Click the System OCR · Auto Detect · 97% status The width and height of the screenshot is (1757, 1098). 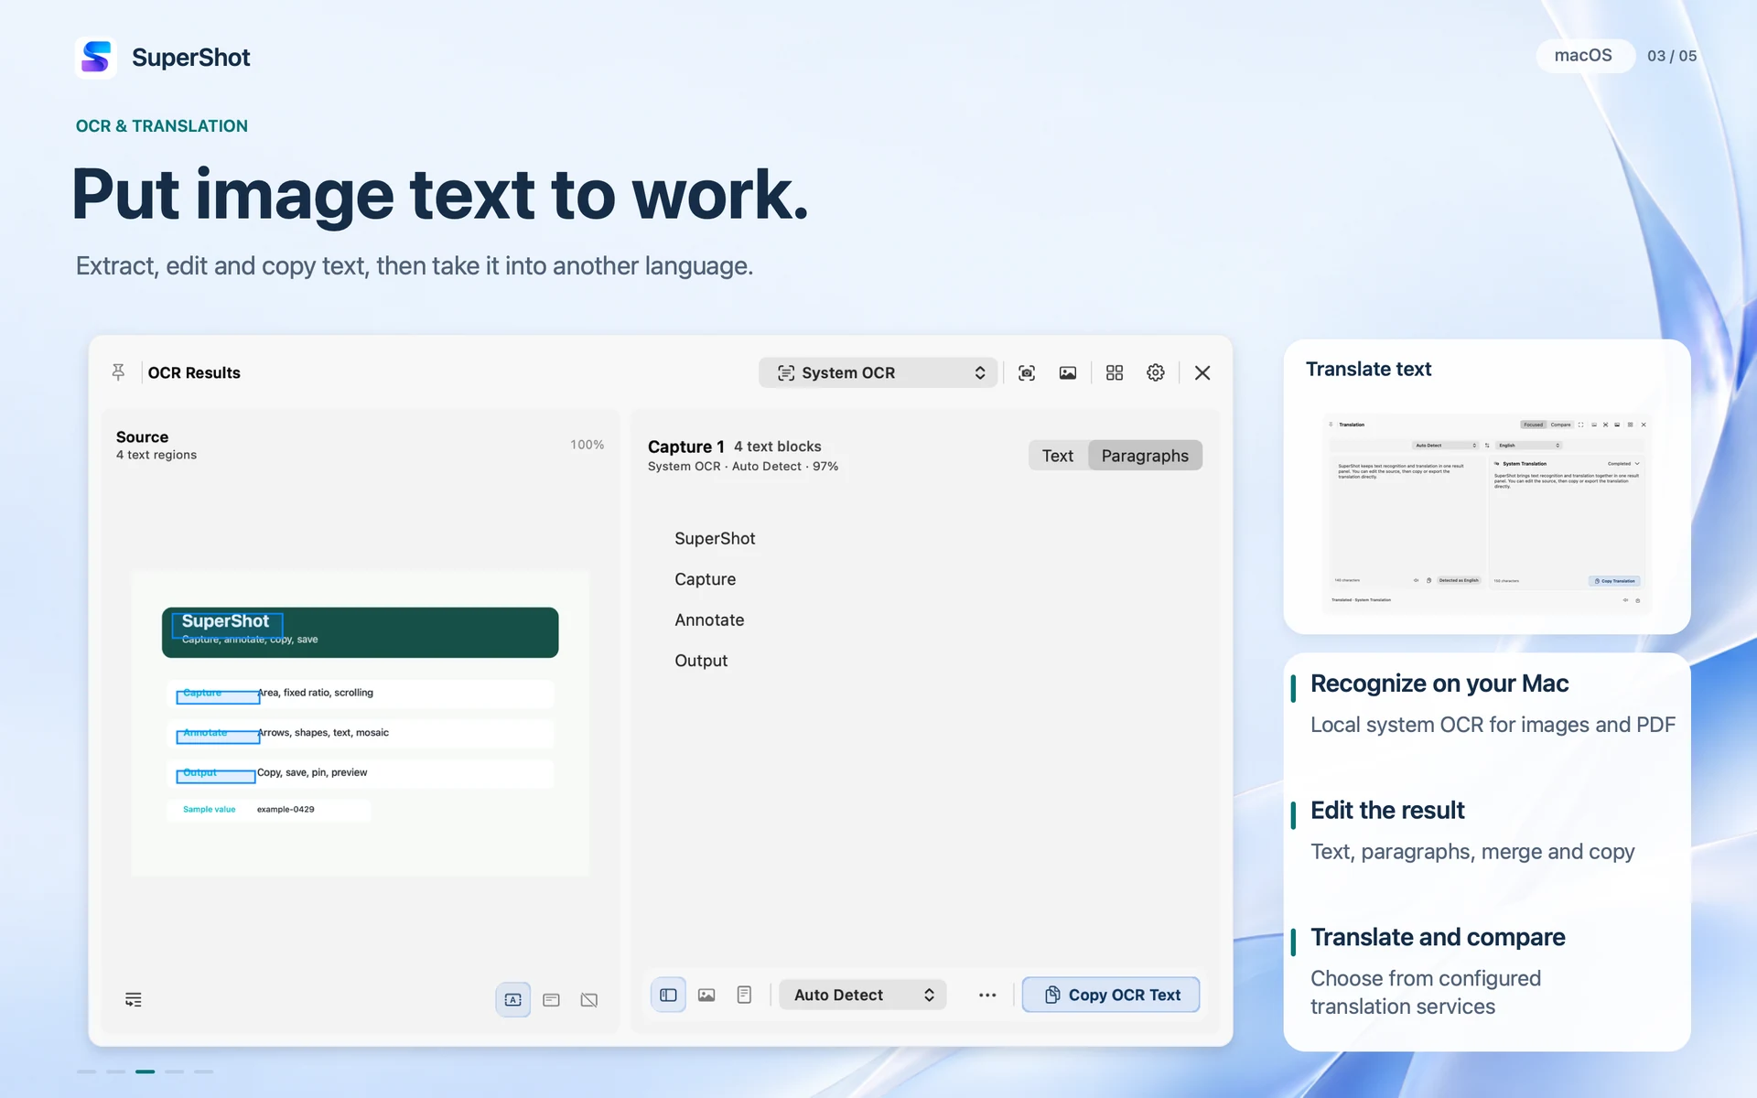[x=743, y=467]
